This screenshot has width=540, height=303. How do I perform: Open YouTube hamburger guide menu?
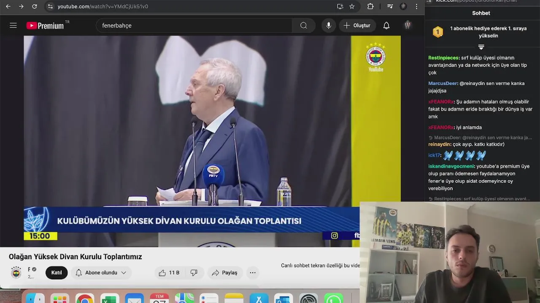pos(13,26)
